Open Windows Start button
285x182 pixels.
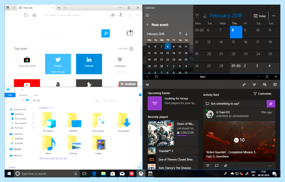point(9,174)
